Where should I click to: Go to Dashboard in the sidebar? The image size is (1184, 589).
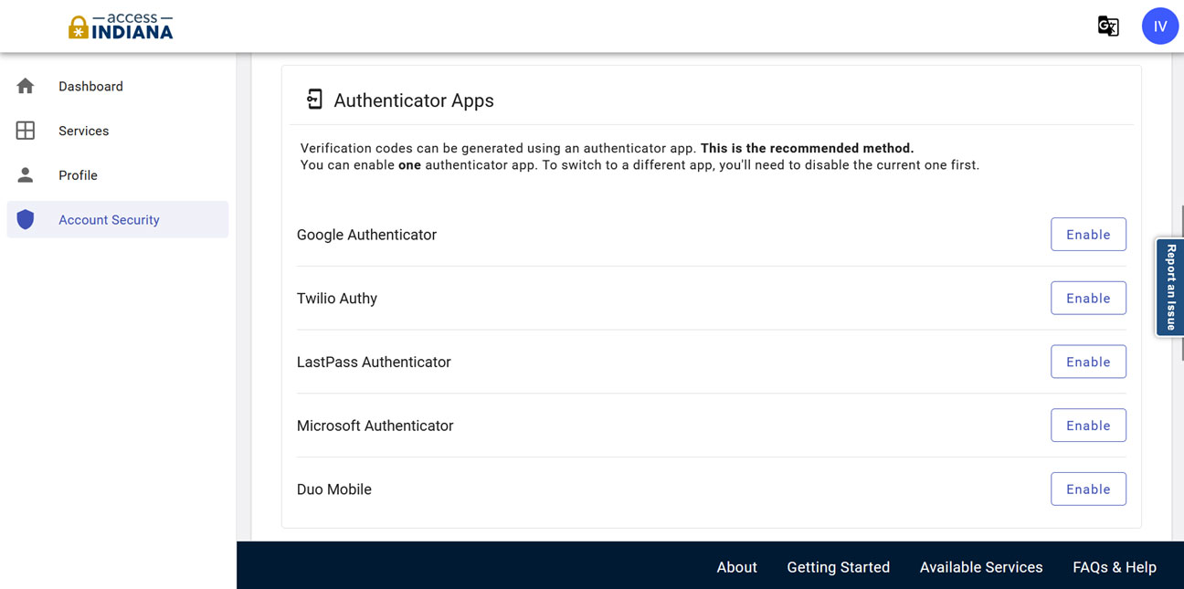tap(90, 87)
